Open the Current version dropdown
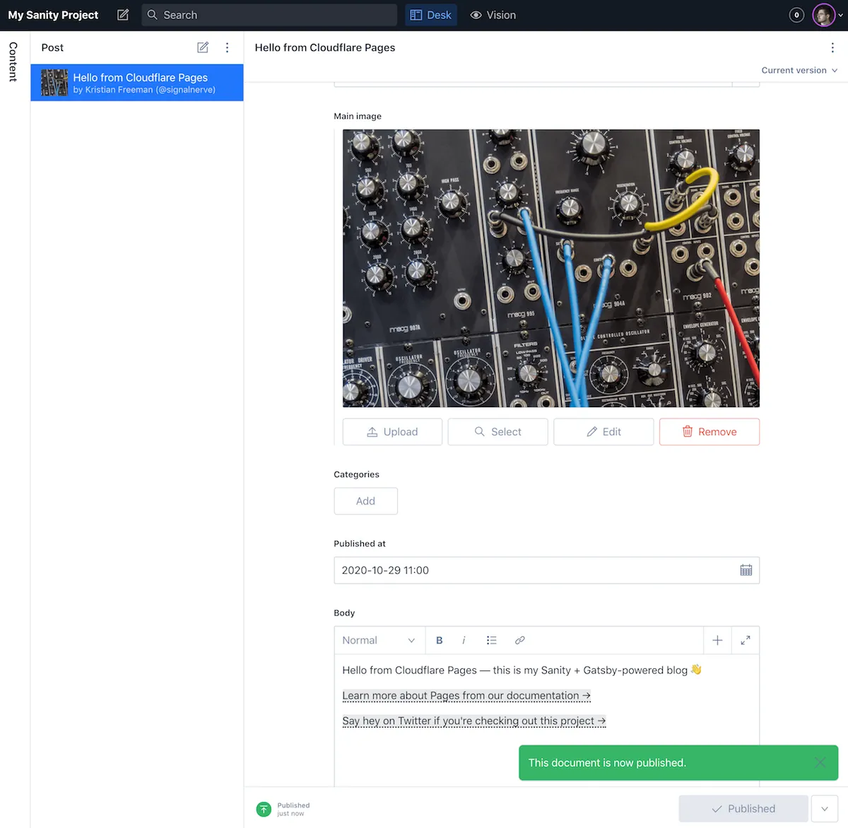The height and width of the screenshot is (828, 848). tap(799, 70)
